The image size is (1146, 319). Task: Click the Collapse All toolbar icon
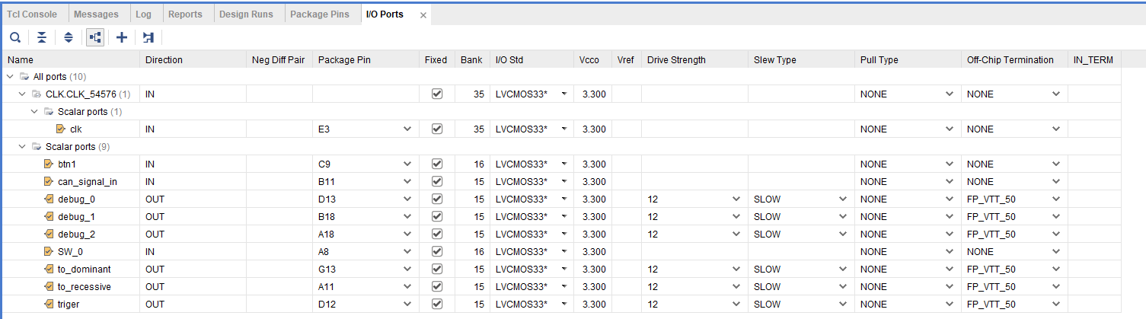42,37
